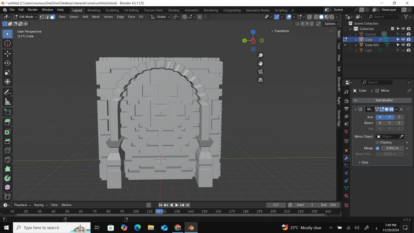The image size is (414, 233).
Task: Select the Knife tool
Action: click(x=8, y=160)
